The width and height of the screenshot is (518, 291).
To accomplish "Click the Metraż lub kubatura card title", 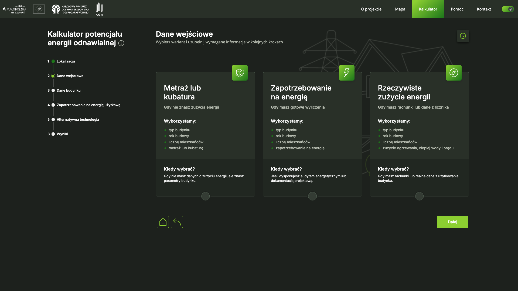I will pyautogui.click(x=182, y=92).
